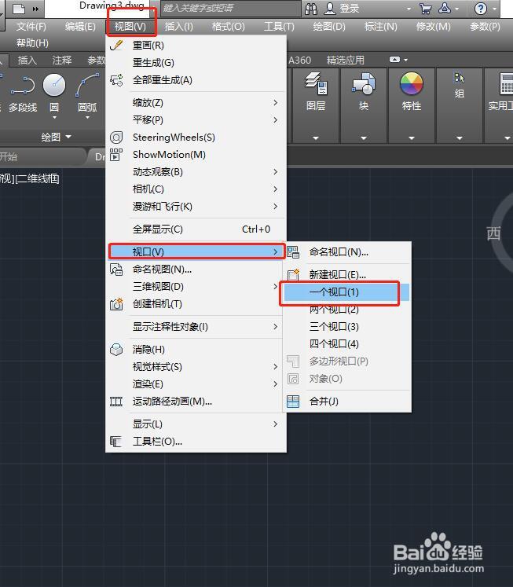Open the Layers (图层) panel icon

[316, 83]
